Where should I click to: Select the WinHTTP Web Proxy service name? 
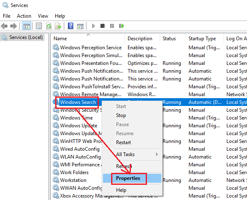click(x=81, y=141)
